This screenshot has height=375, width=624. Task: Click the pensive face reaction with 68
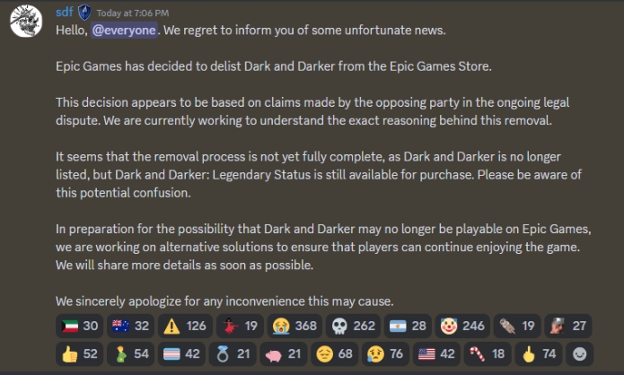[x=334, y=354]
